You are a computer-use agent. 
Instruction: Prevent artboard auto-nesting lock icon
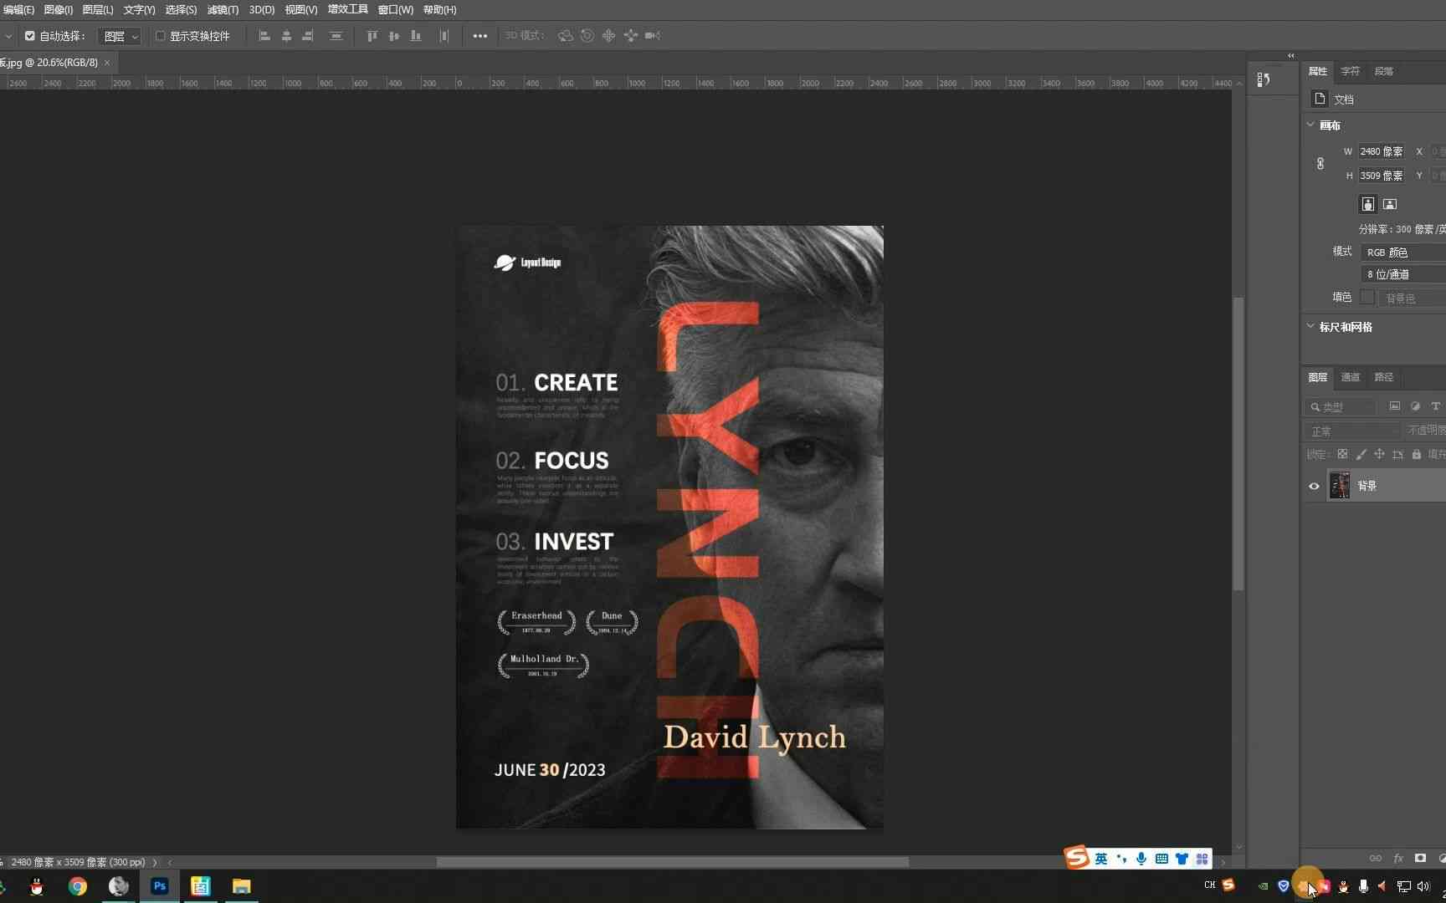(1397, 454)
